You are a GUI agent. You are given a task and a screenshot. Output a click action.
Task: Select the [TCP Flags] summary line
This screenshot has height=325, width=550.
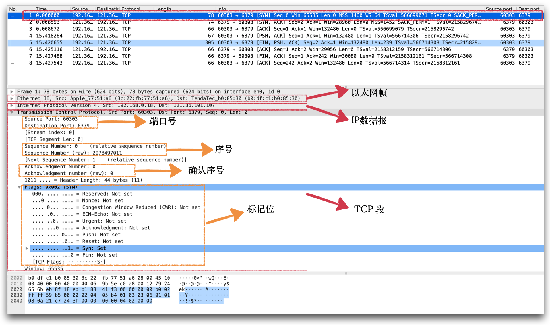[69, 262]
